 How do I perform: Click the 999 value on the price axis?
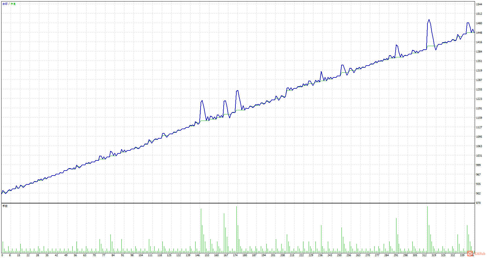pos(478,165)
